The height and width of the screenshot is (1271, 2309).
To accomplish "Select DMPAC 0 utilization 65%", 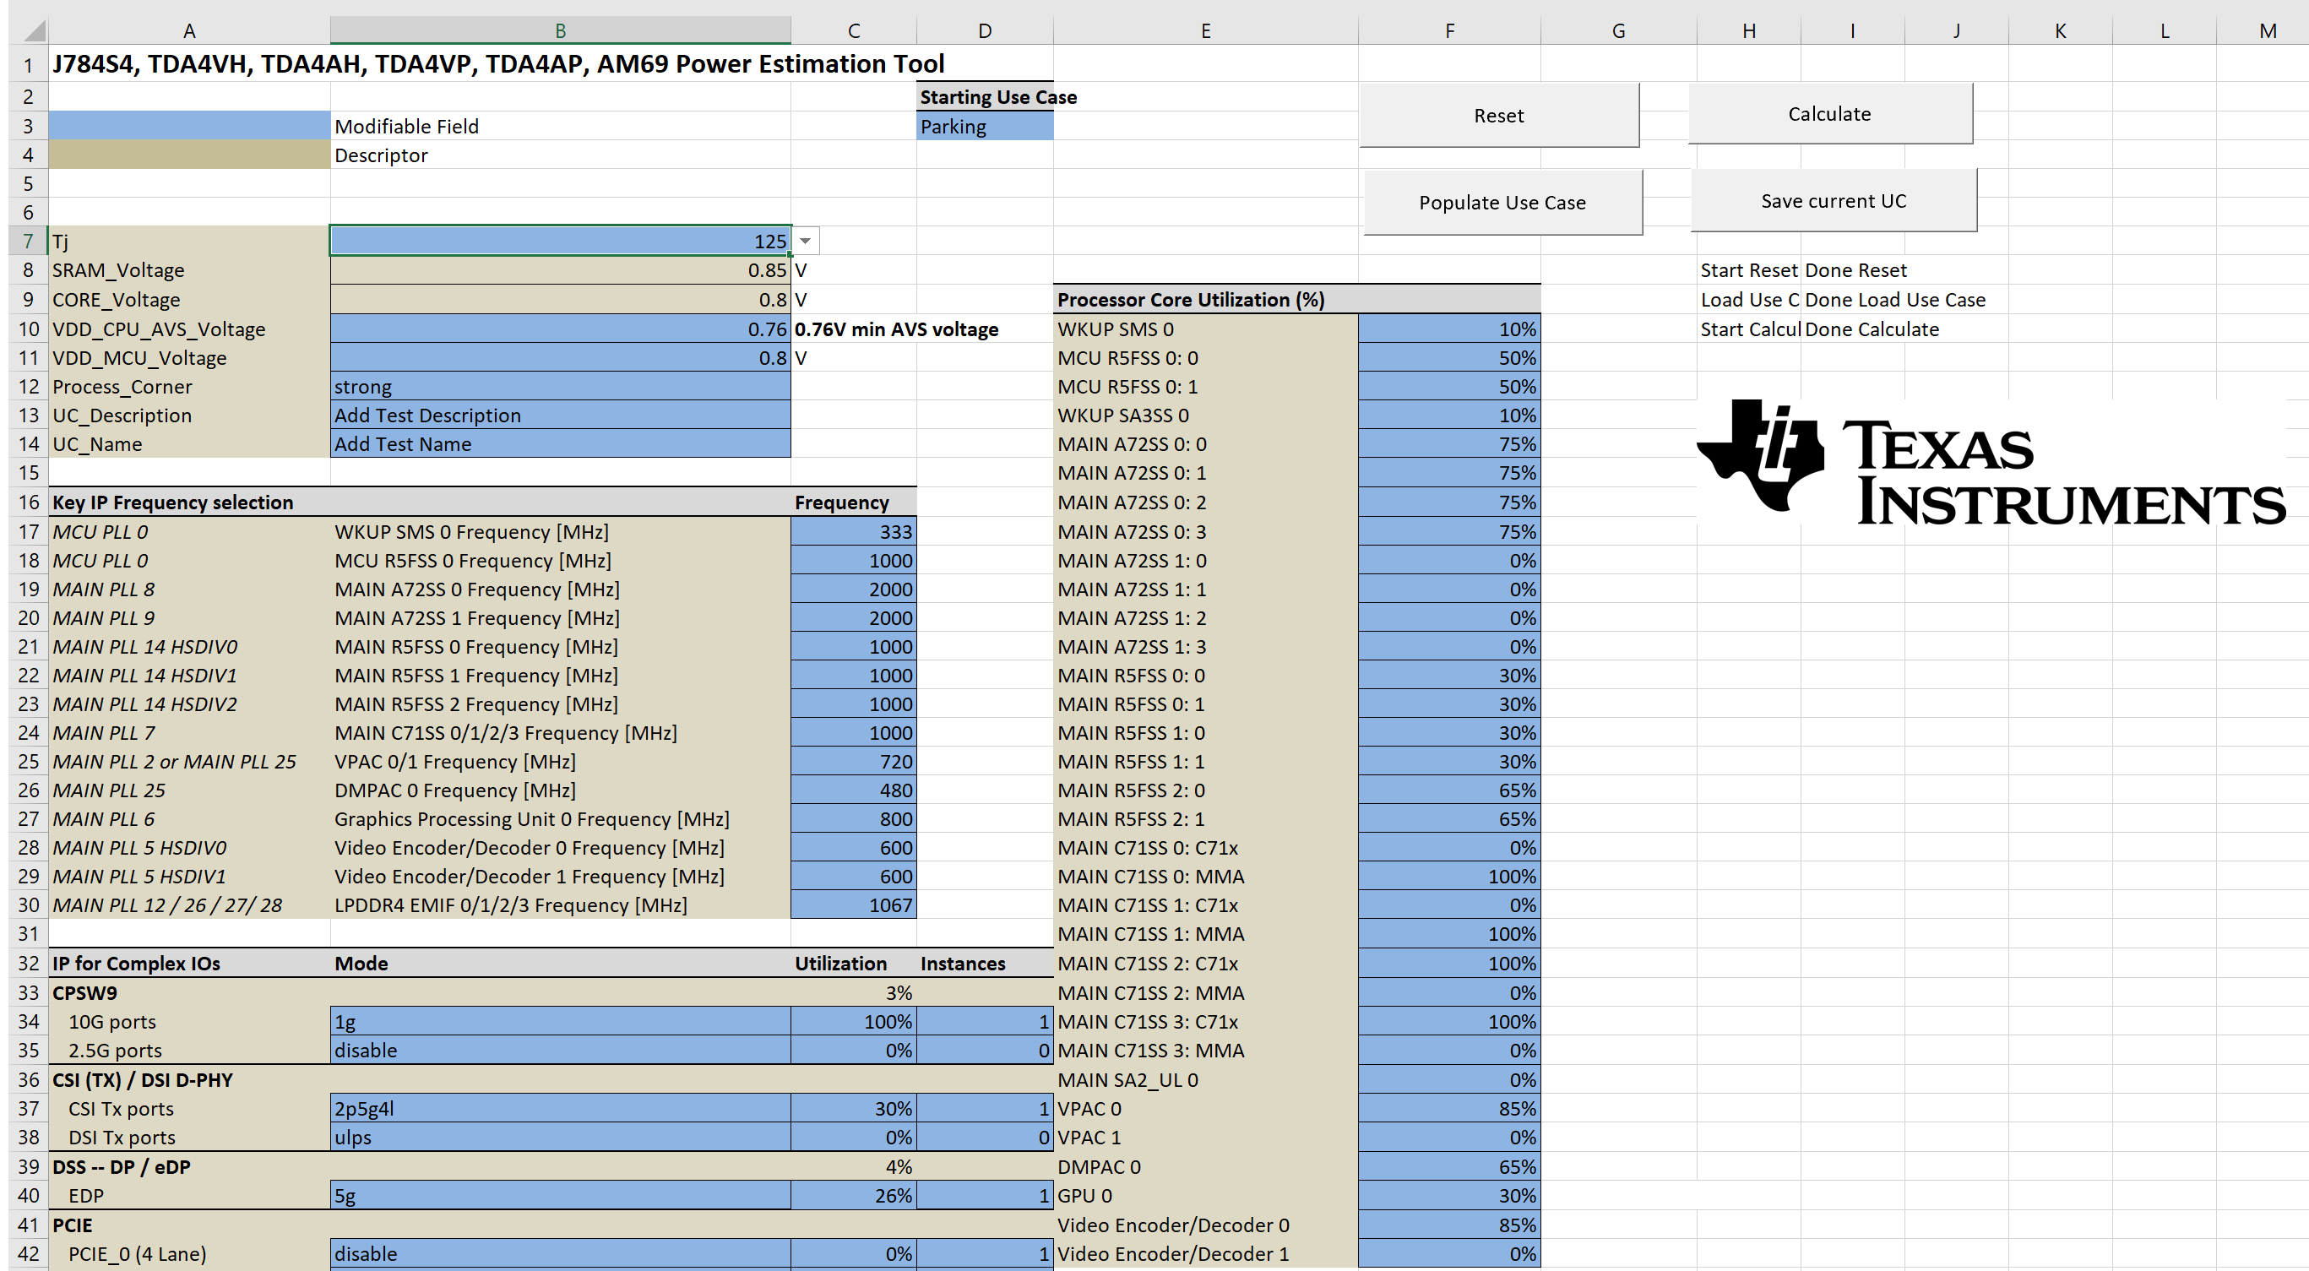I will pos(1449,1166).
